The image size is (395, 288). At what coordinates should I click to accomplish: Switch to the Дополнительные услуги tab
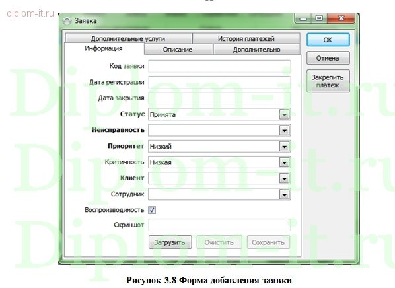pyautogui.click(x=129, y=38)
